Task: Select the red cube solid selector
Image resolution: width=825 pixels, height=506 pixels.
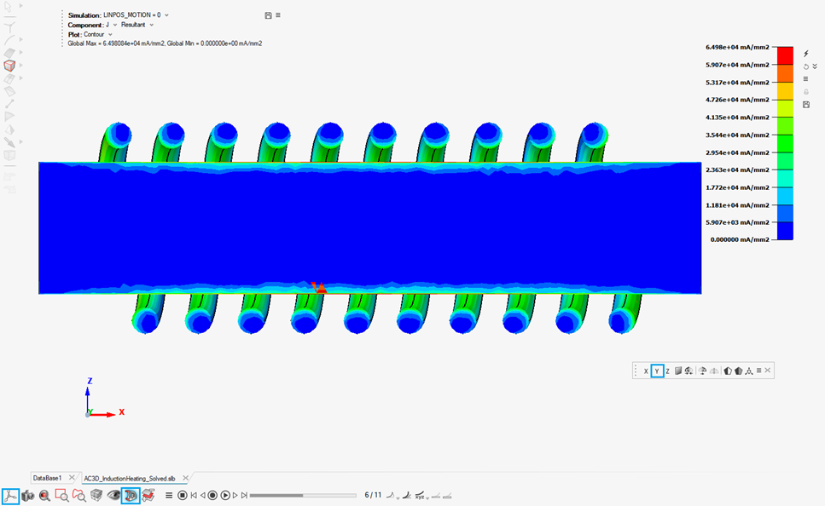Action: tap(9, 66)
